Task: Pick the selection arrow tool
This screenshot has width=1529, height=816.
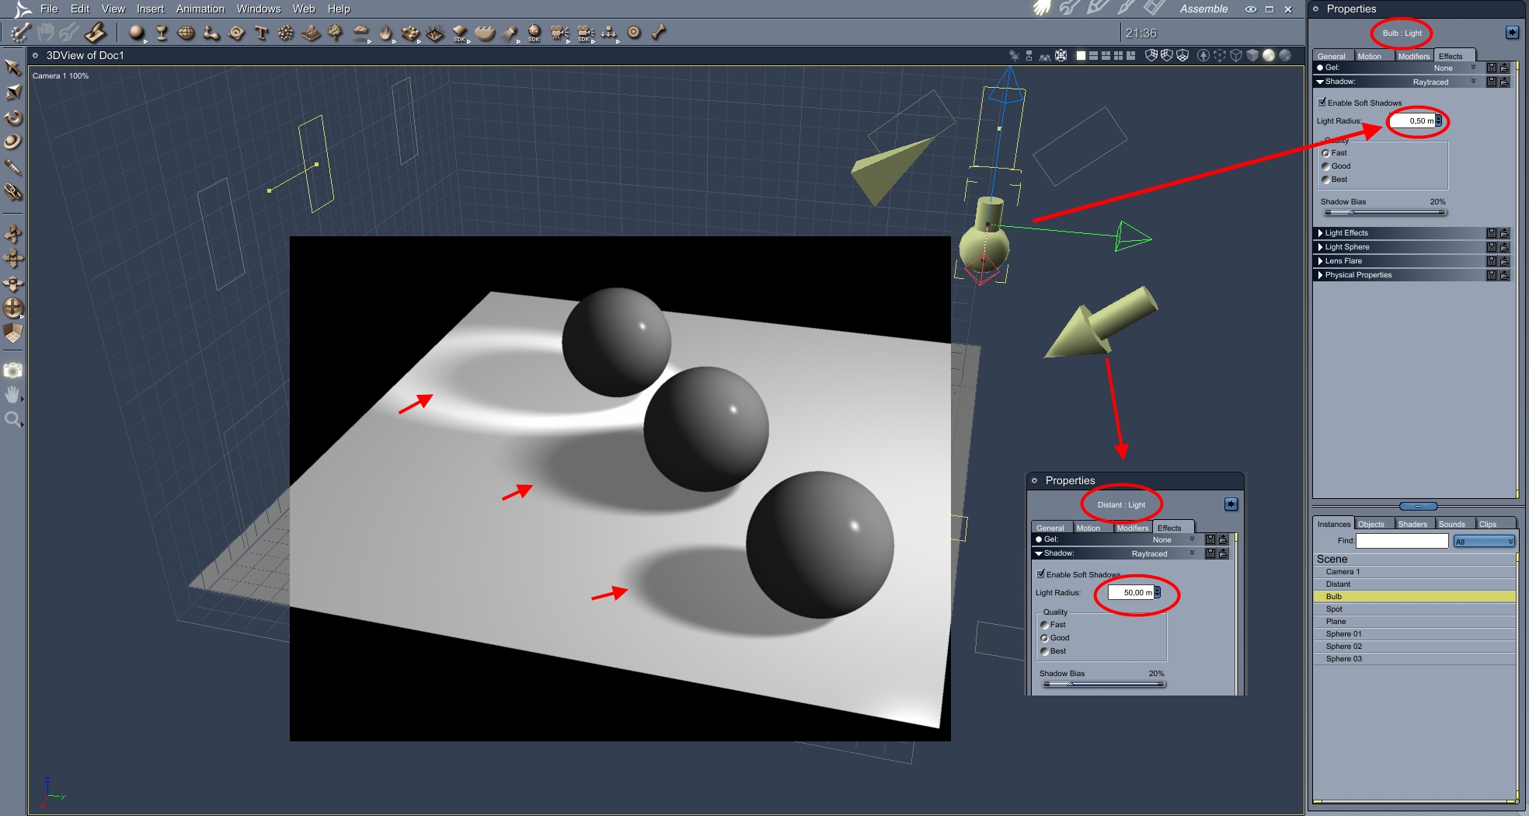Action: point(12,68)
